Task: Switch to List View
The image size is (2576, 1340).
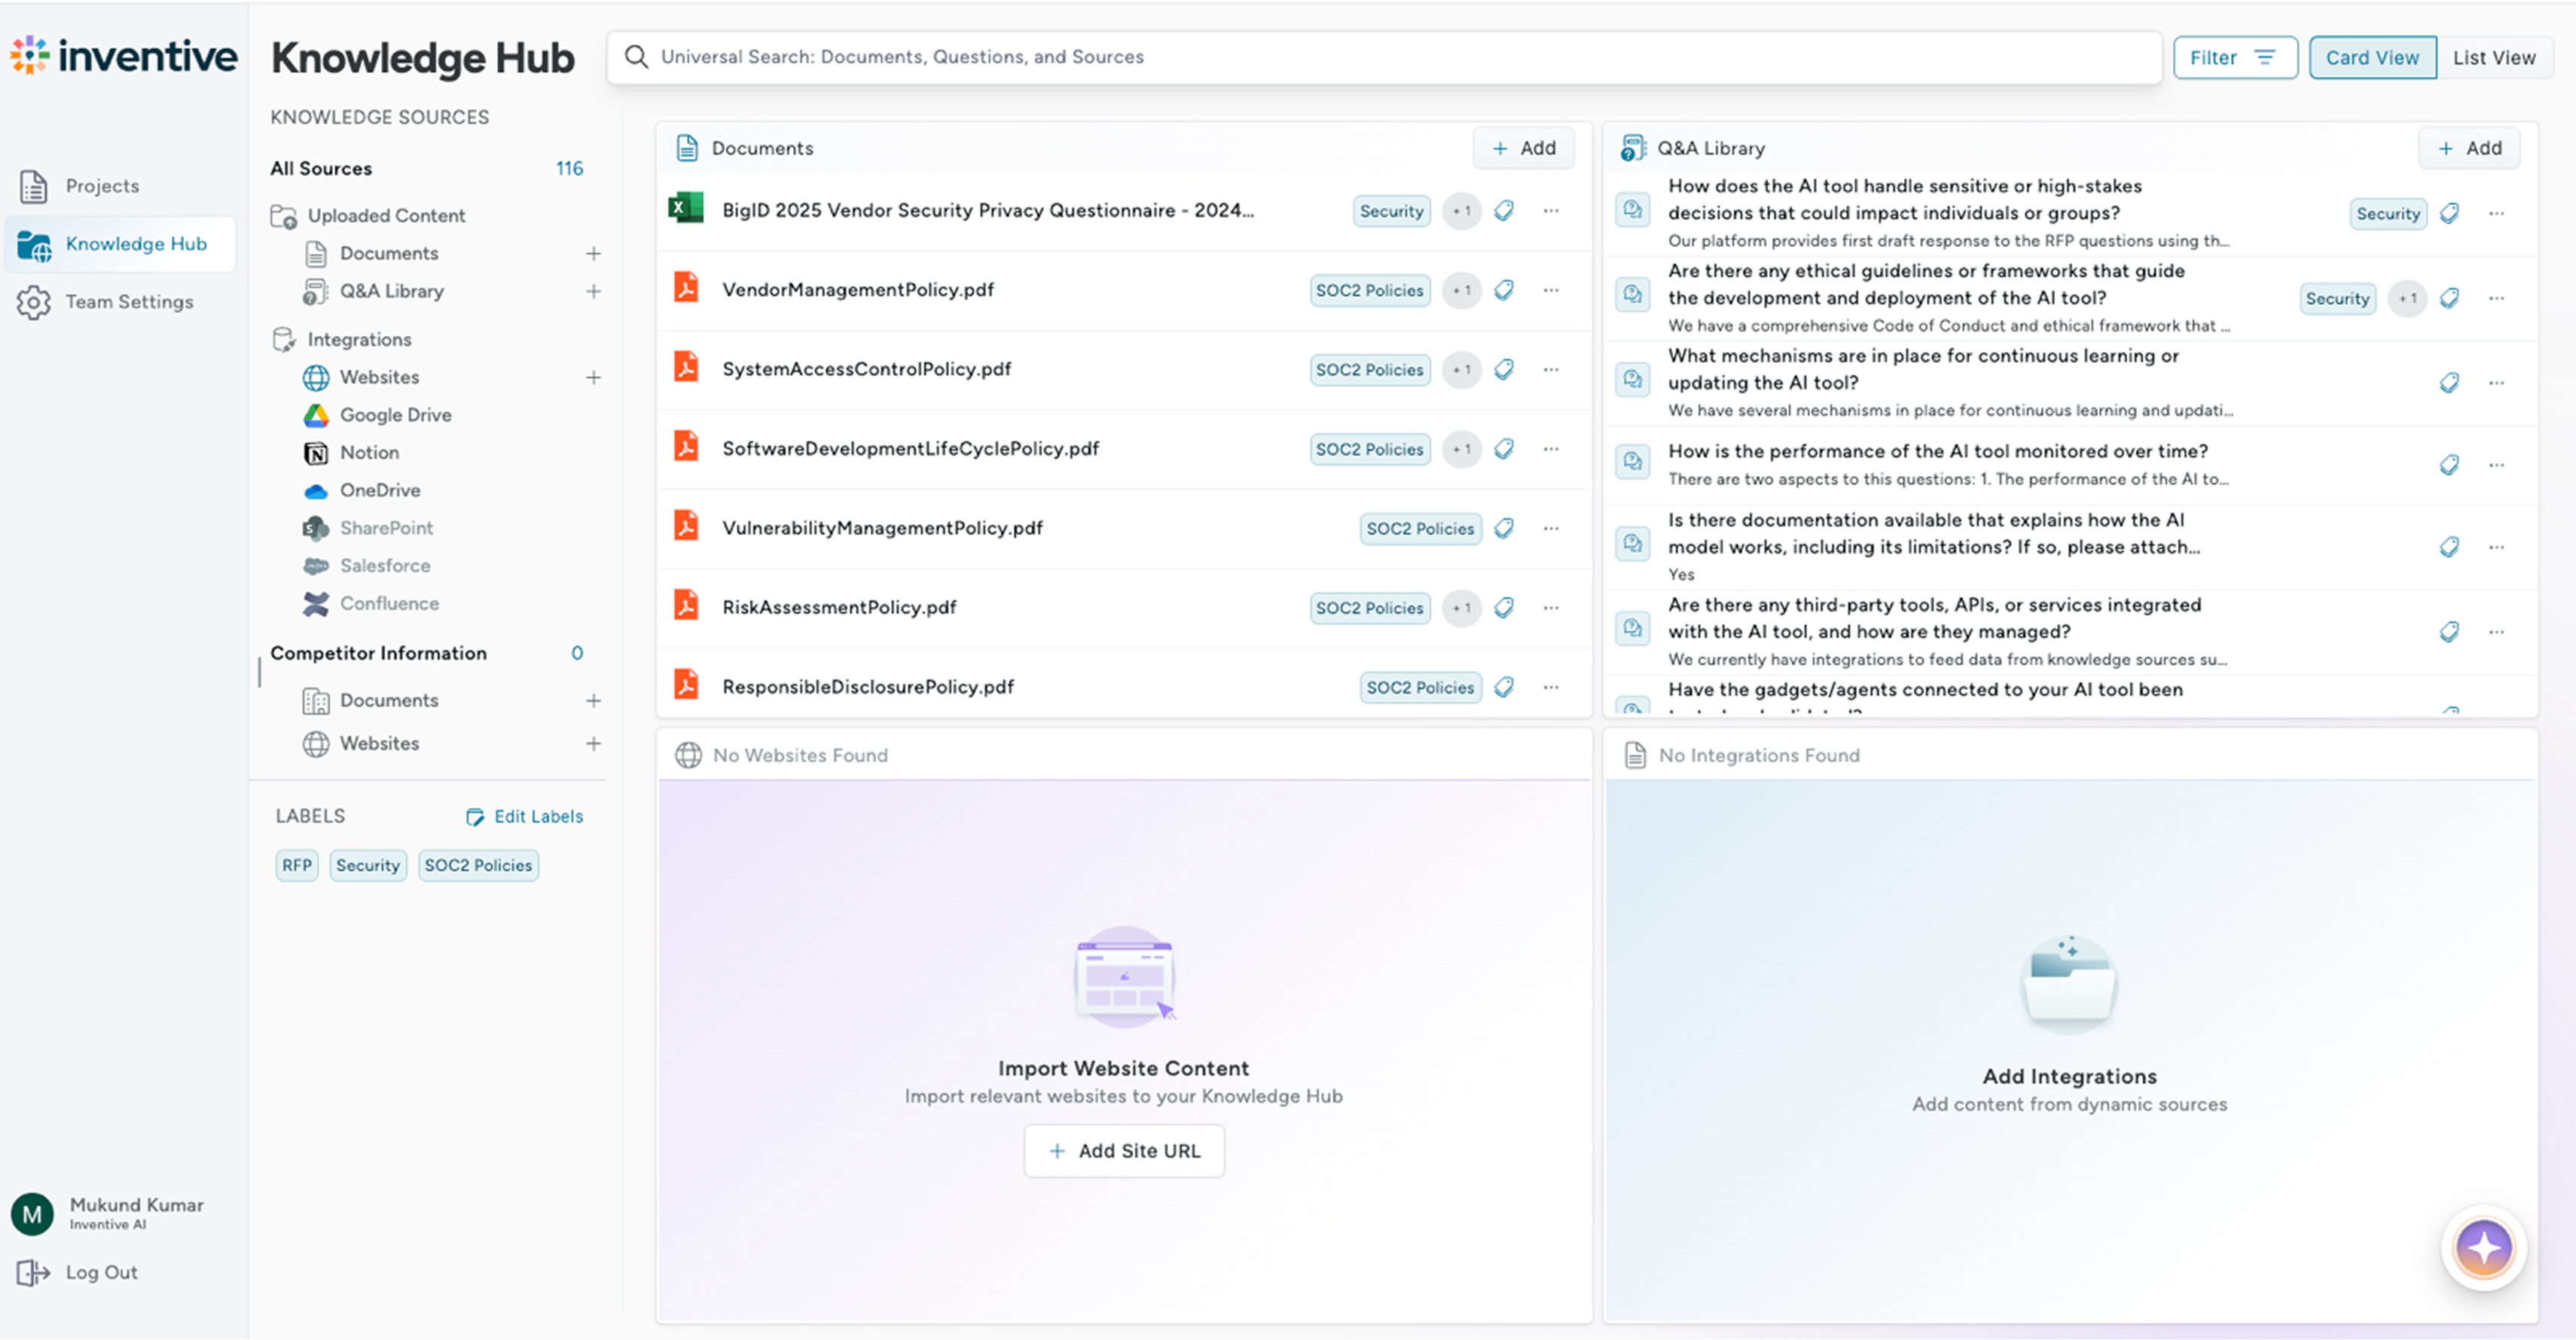Action: pos(2495,57)
